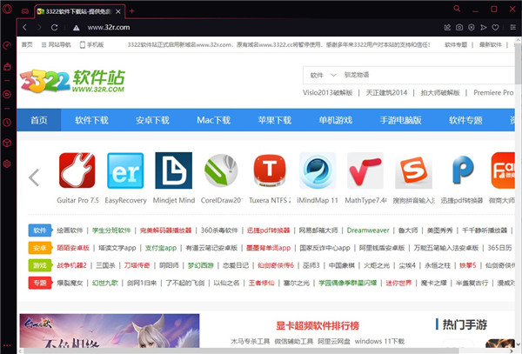
Task: Select the Mac下载 navigation tab
Action: [214, 120]
